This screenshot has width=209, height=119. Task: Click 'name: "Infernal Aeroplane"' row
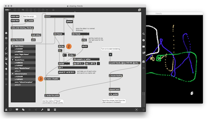click(23, 82)
